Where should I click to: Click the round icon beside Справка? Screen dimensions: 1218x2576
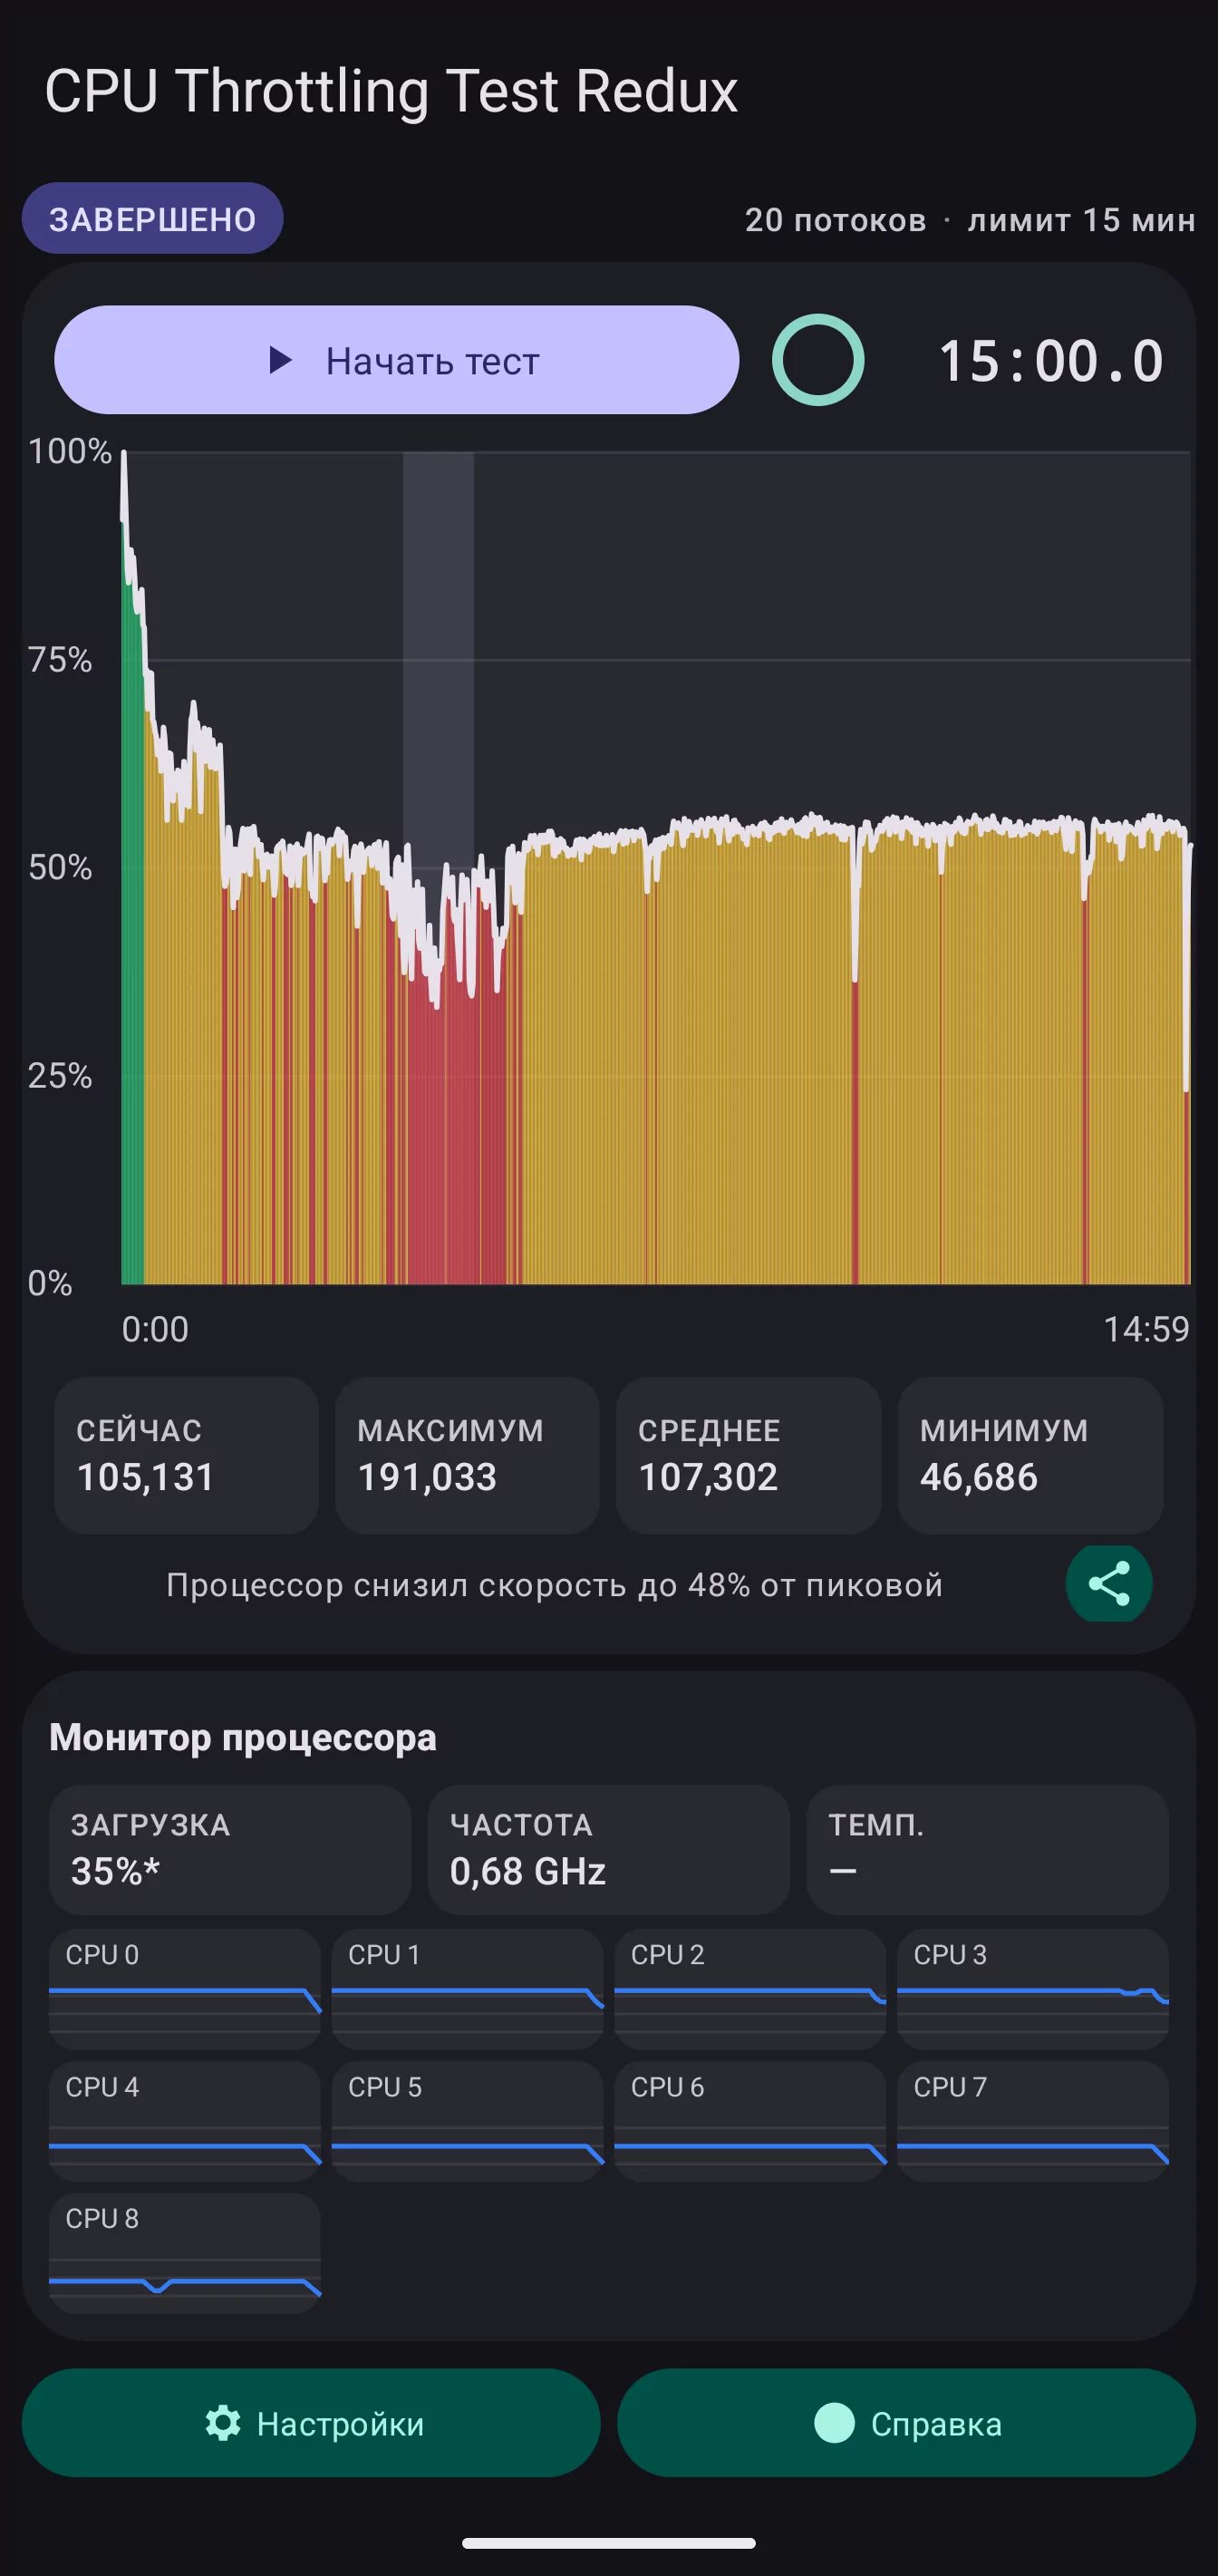(x=835, y=2423)
